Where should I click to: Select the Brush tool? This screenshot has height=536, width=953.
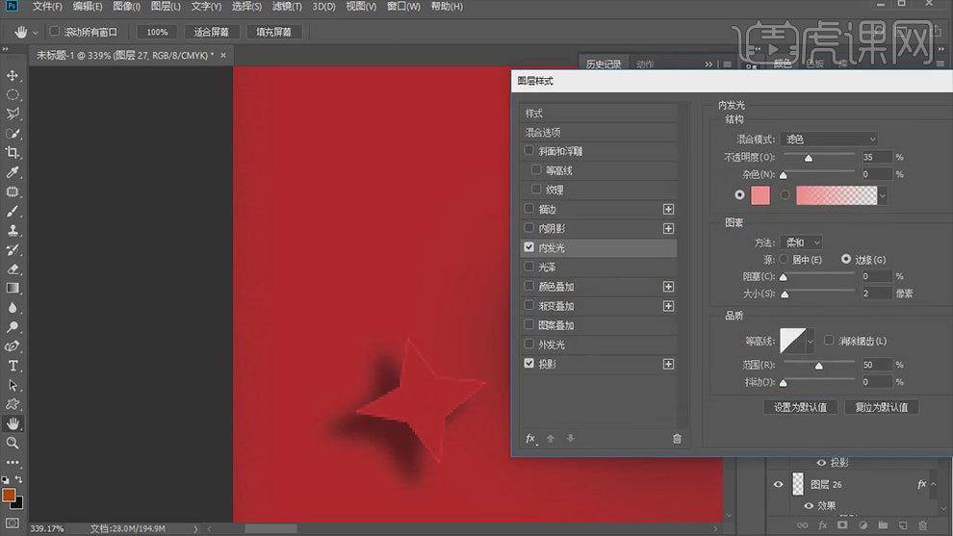pos(13,211)
